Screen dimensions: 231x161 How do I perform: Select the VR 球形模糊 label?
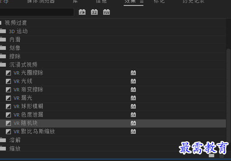point(28,106)
